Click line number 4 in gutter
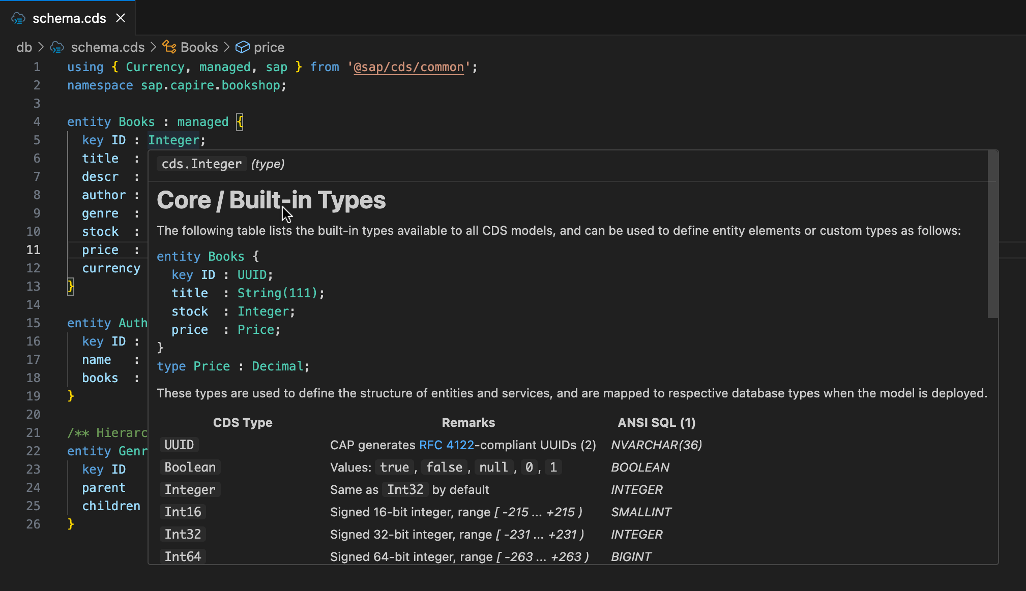Image resolution: width=1026 pixels, height=591 pixels. 37,122
